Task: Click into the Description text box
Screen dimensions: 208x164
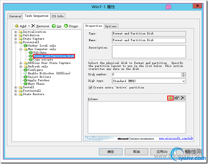Action: point(149,52)
